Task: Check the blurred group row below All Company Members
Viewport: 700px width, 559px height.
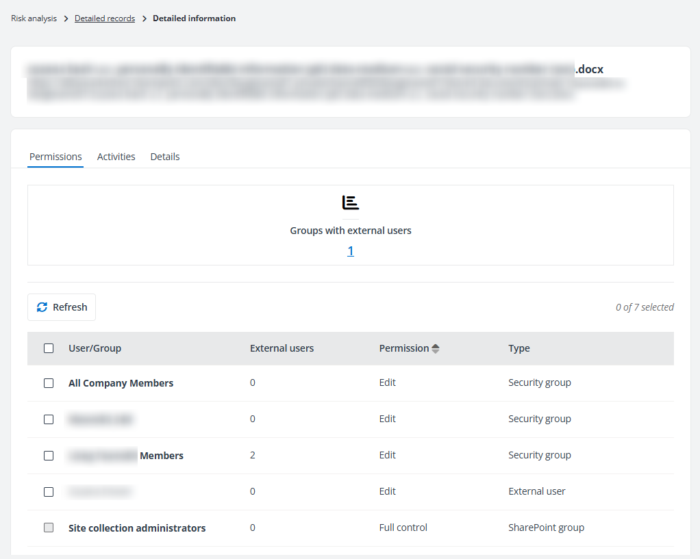Action: coord(49,419)
